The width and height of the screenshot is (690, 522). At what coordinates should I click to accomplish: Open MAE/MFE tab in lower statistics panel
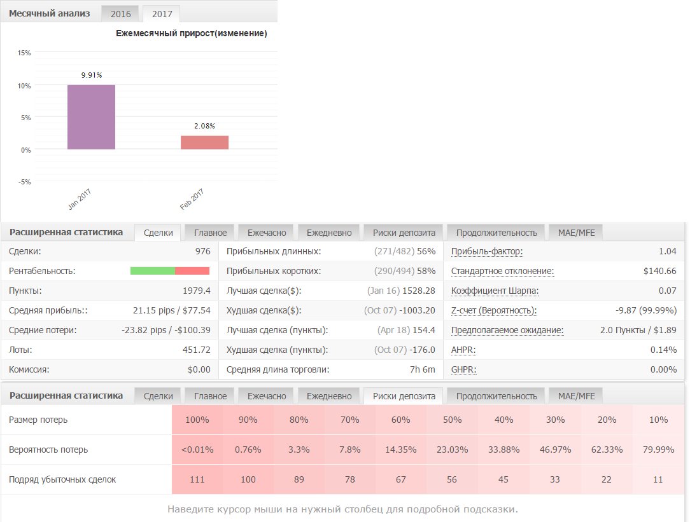576,396
